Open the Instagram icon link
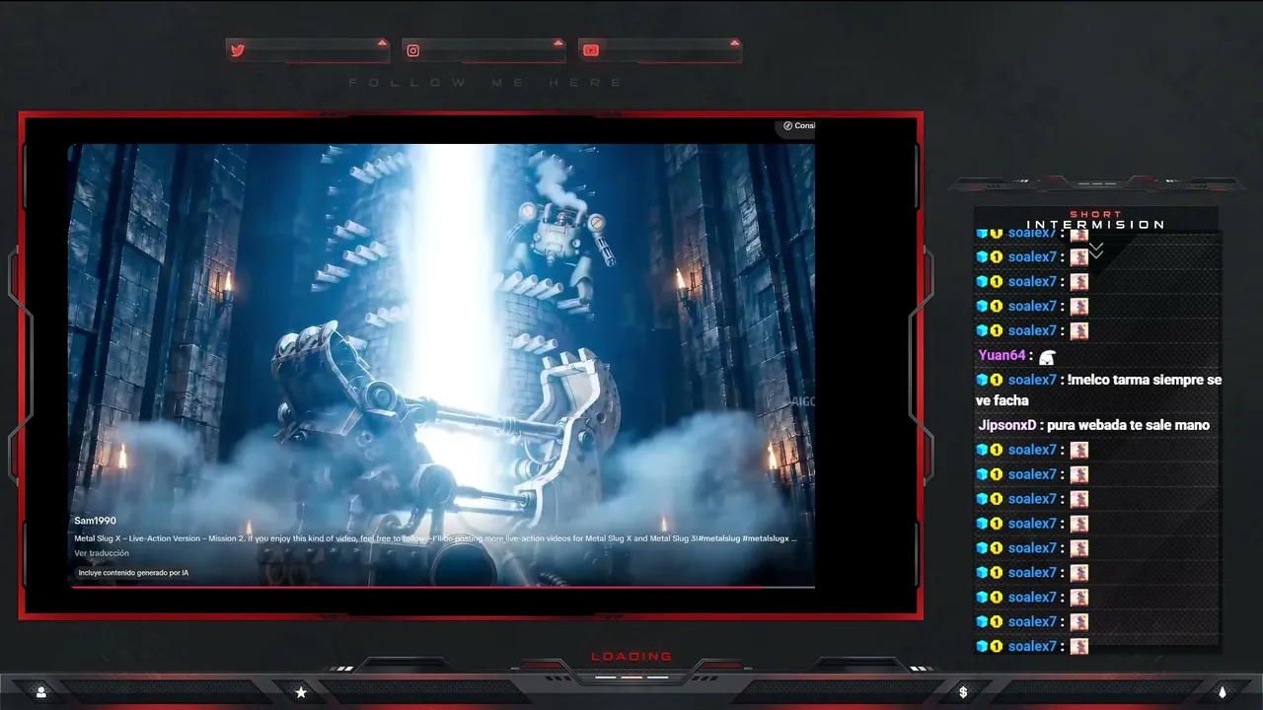Image resolution: width=1263 pixels, height=710 pixels. coord(413,50)
